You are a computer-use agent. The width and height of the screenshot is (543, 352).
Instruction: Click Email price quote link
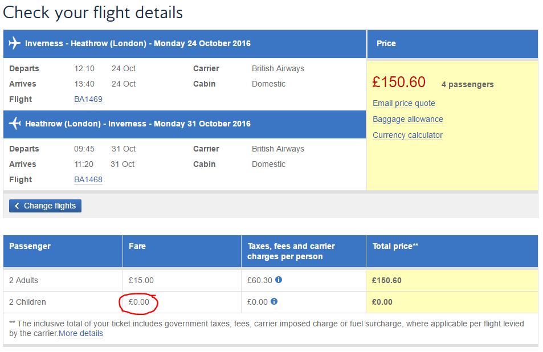[404, 103]
